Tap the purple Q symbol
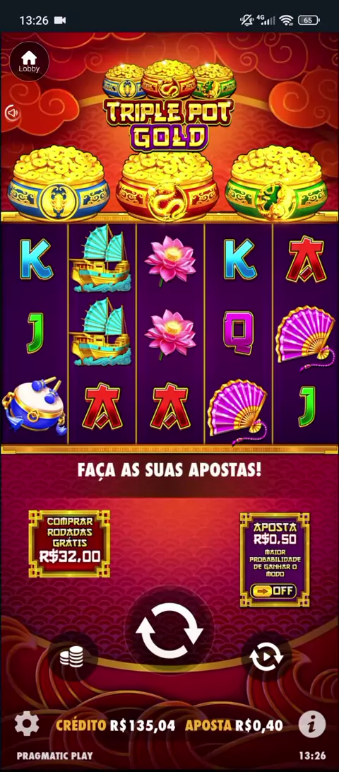 pos(238,329)
